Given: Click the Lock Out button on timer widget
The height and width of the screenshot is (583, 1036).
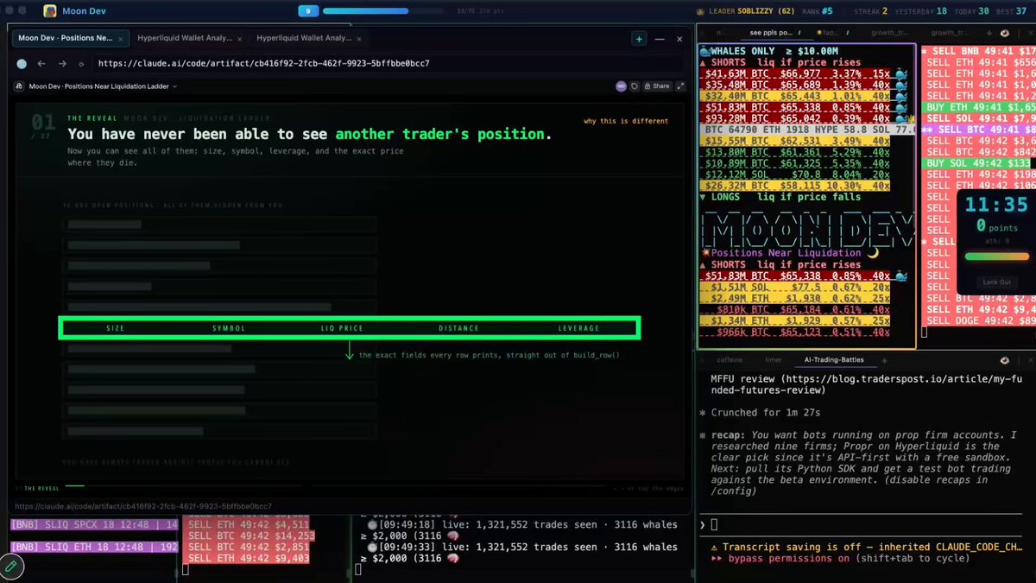Looking at the screenshot, I should tap(996, 282).
